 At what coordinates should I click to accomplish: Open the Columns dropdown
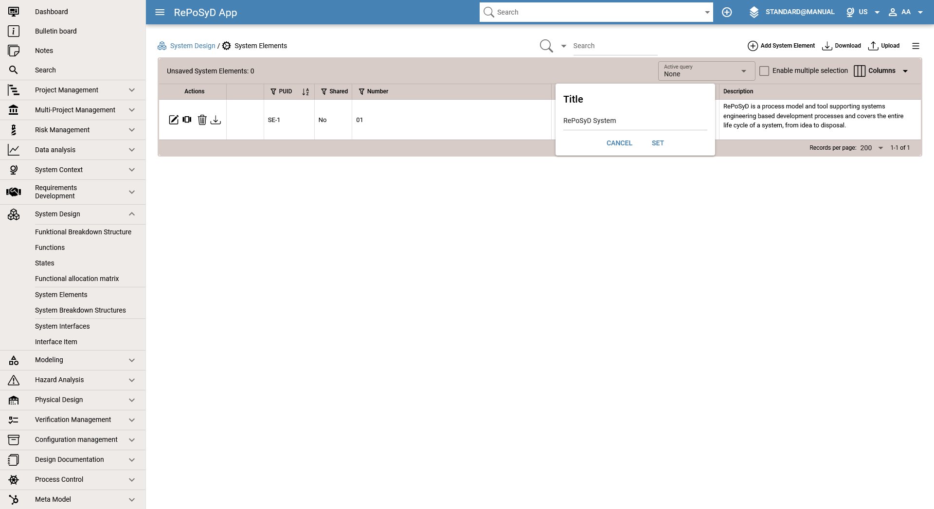coord(881,71)
